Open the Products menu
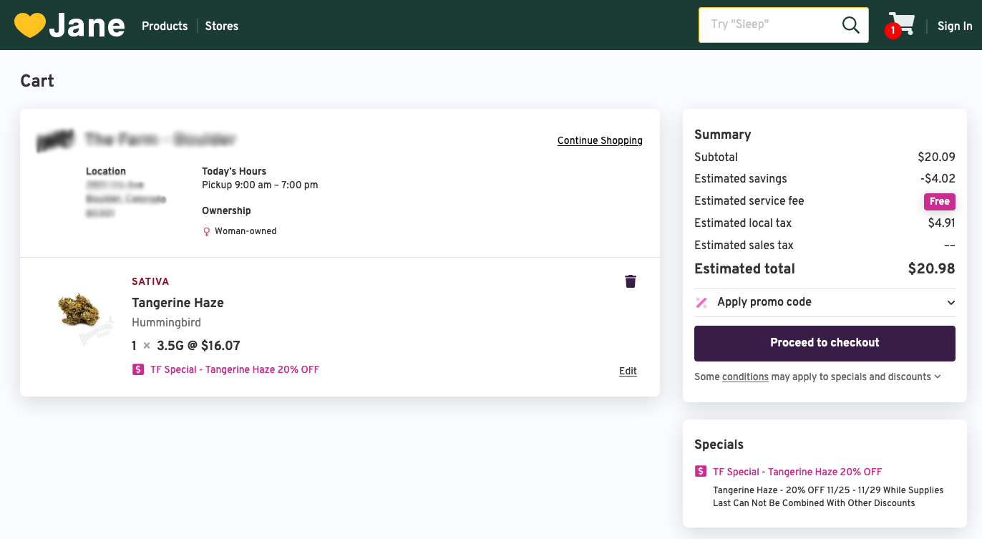The width and height of the screenshot is (982, 539). tap(165, 26)
